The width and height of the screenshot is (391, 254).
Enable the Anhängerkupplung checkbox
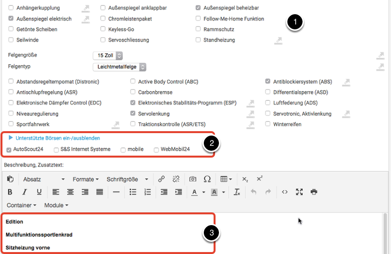tap(11, 8)
